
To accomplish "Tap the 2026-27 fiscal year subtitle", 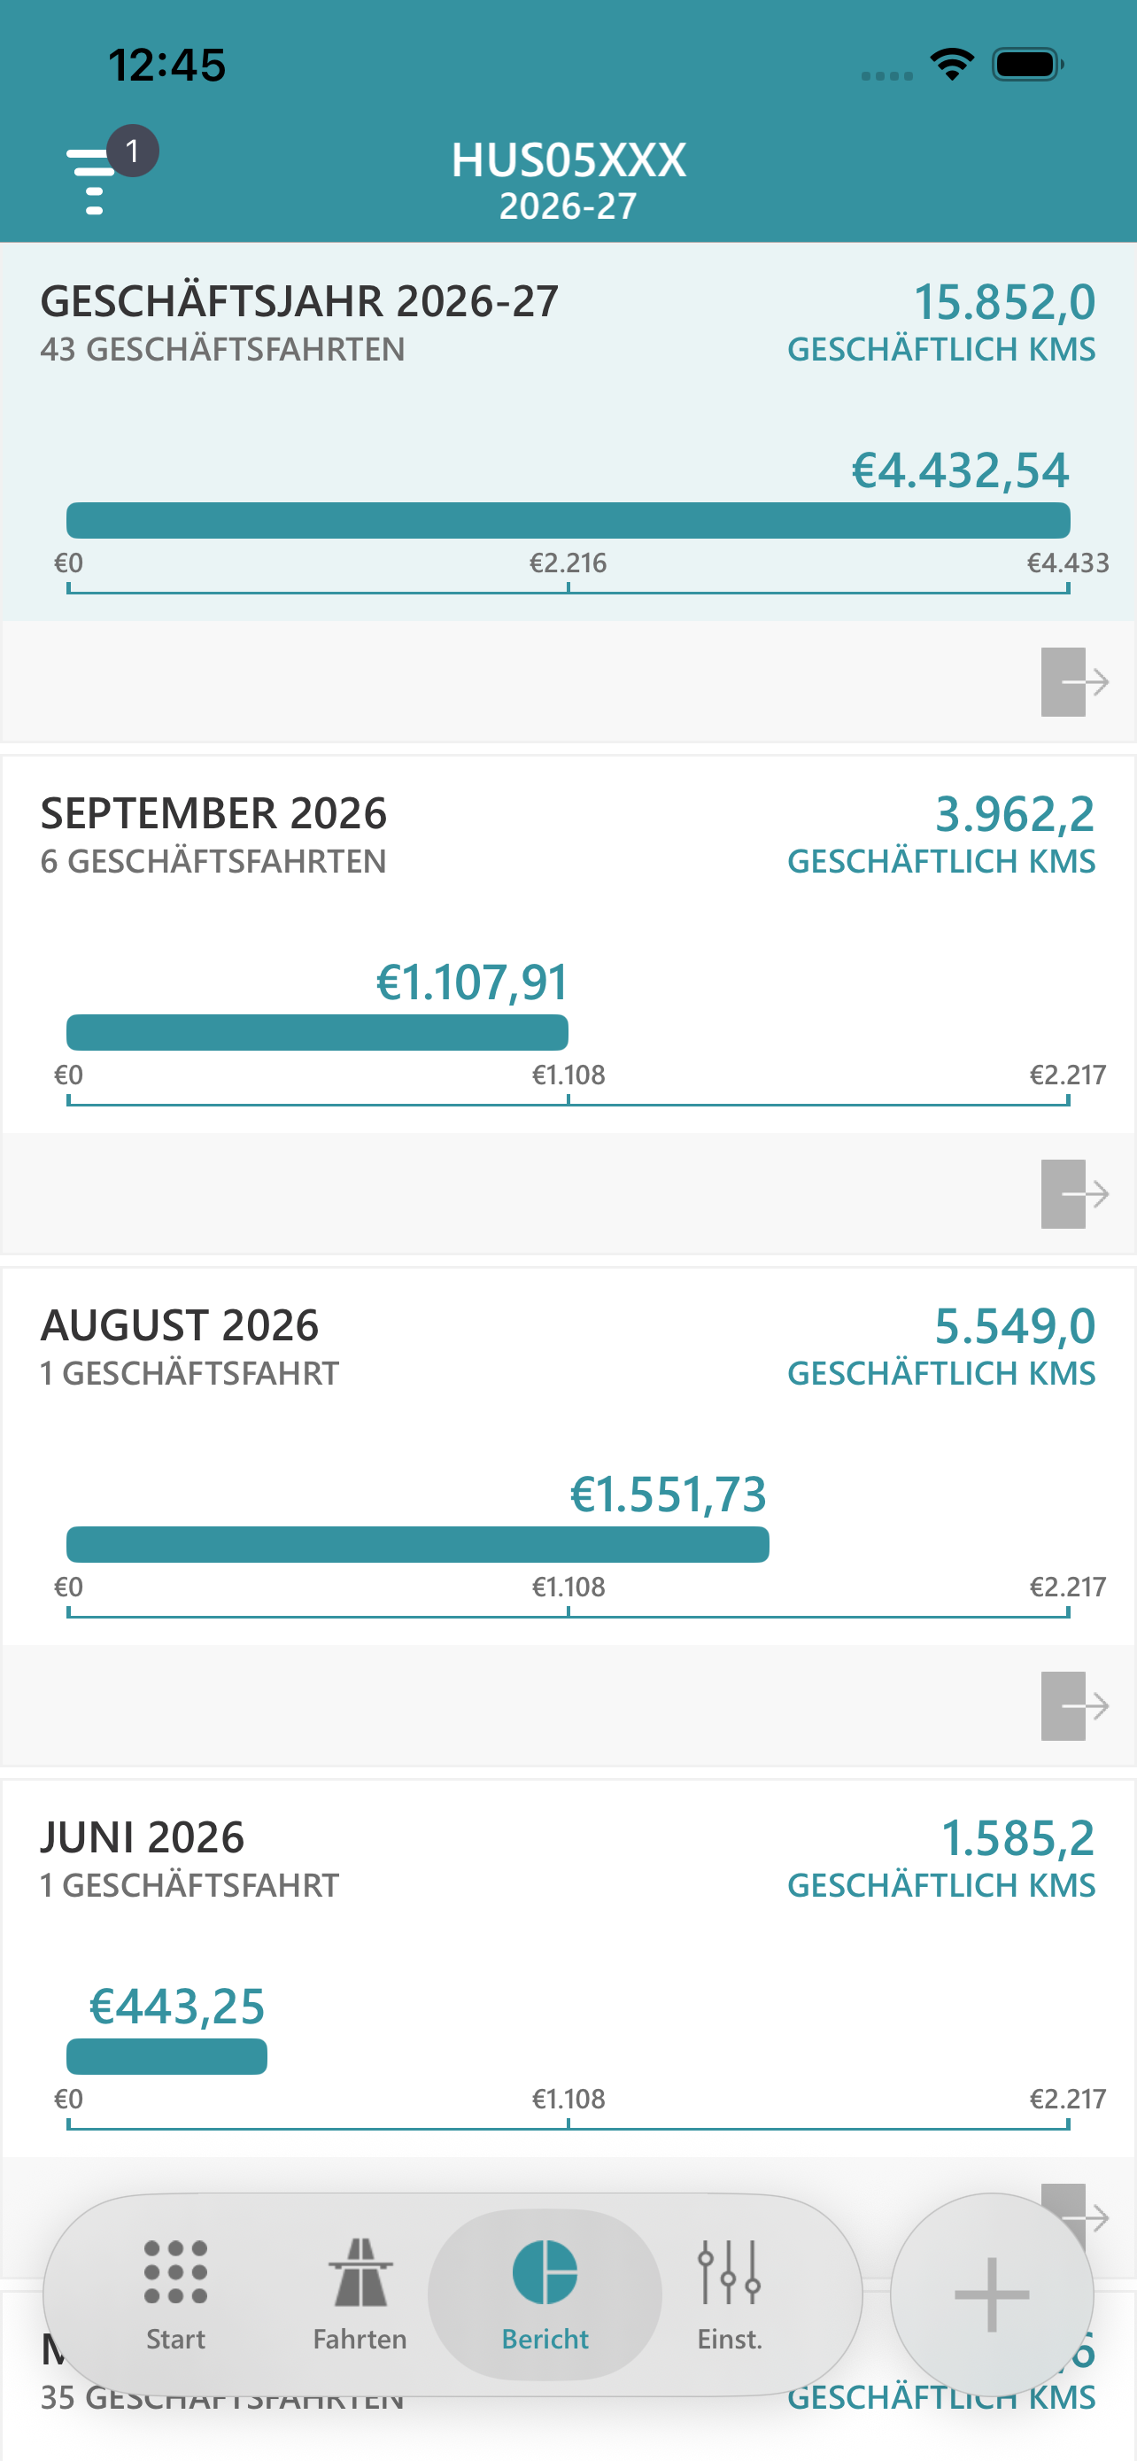I will tap(569, 206).
